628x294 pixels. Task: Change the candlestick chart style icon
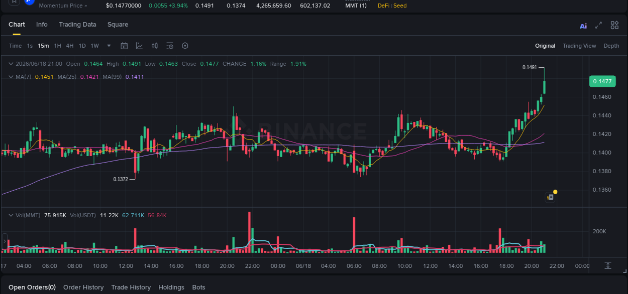(155, 46)
